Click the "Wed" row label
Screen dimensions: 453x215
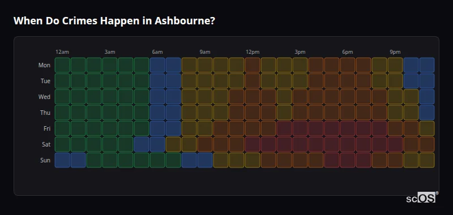pyautogui.click(x=44, y=97)
